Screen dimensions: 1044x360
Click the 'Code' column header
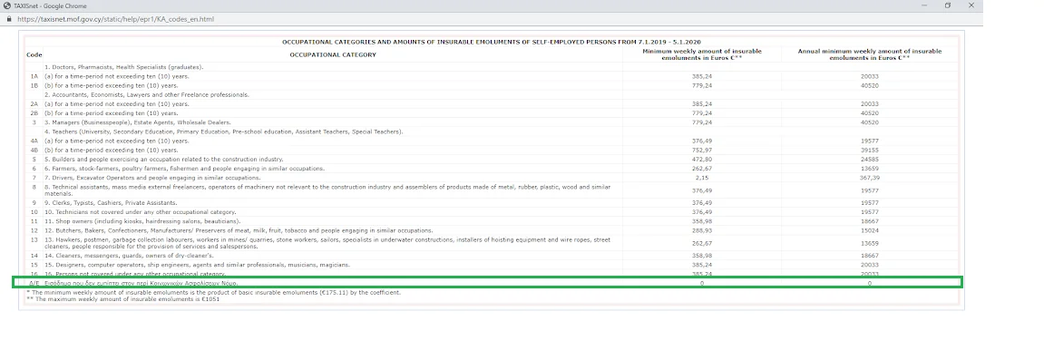tap(34, 54)
